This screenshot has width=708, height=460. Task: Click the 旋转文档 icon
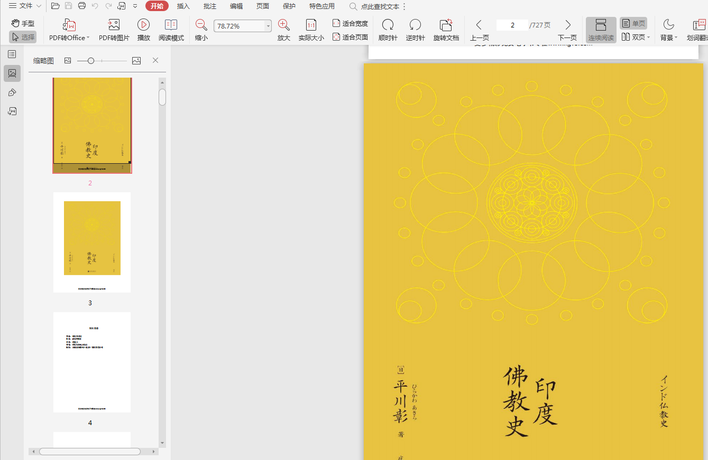click(446, 25)
